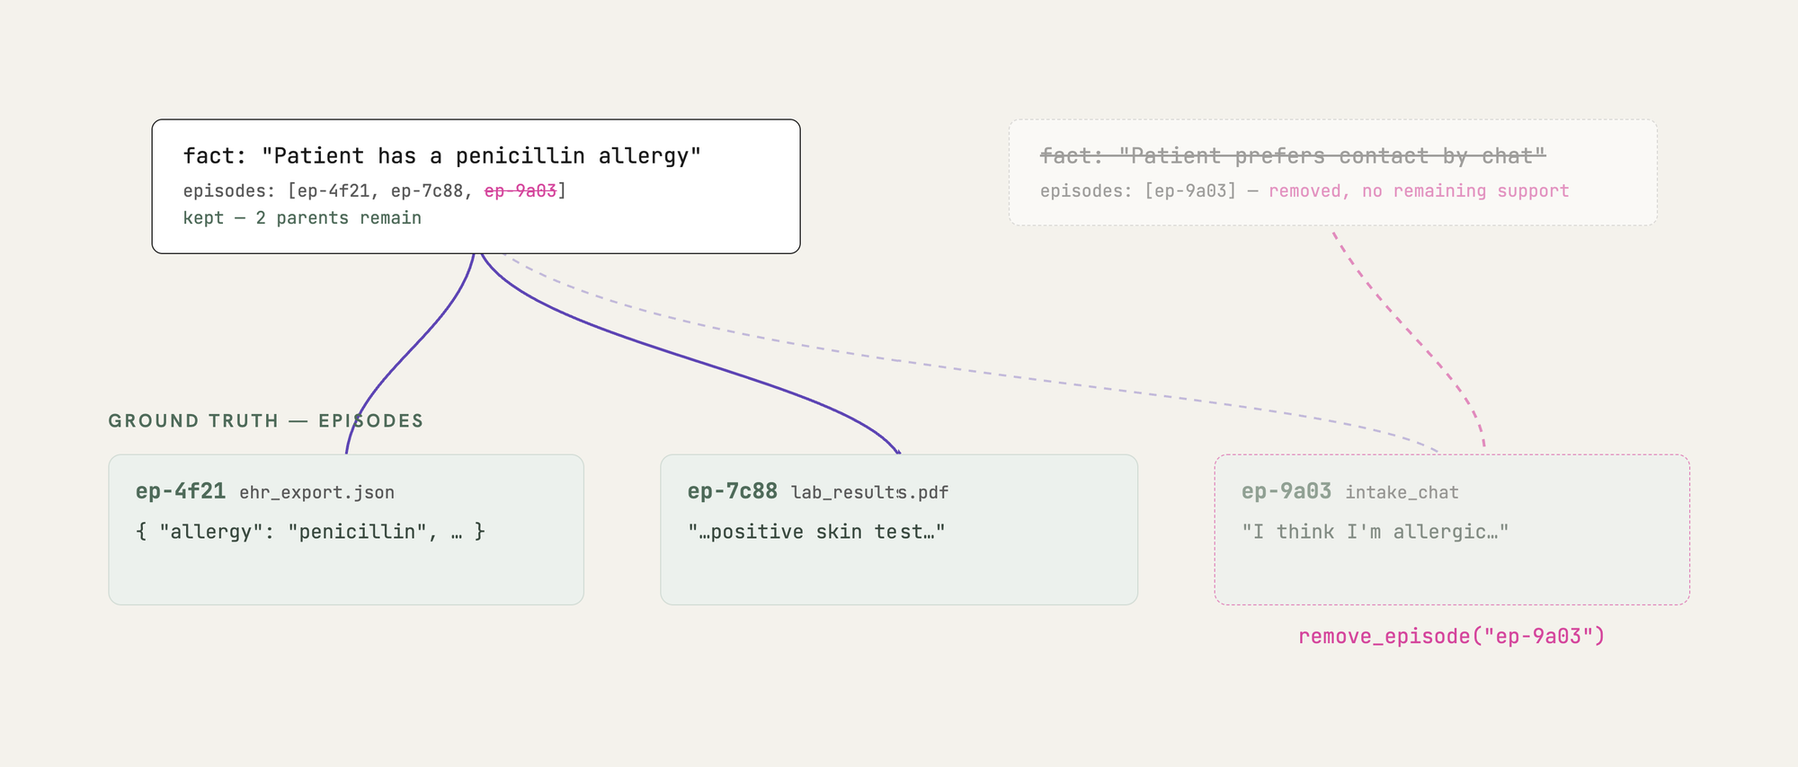
Task: Click the 'kept — 2 parents remain' status text
Action: point(302,217)
